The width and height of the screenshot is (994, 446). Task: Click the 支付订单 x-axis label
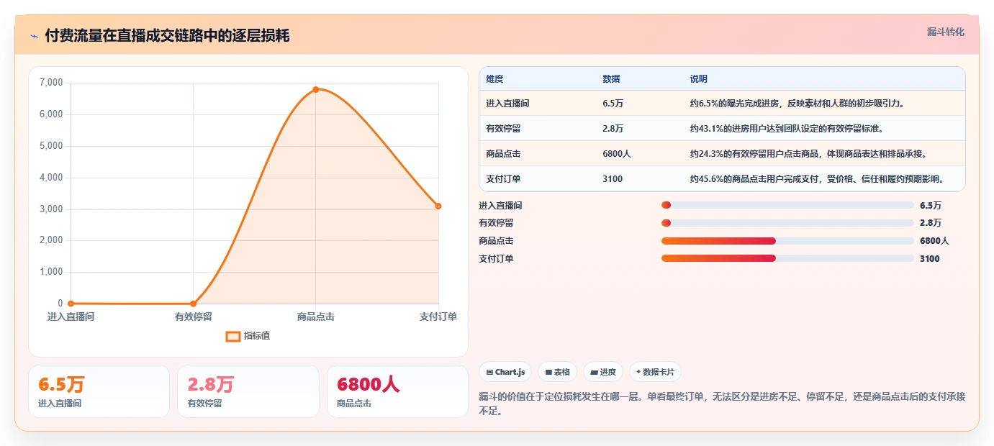[438, 317]
